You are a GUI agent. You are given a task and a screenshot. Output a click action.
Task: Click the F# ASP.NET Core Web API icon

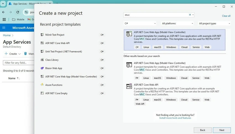129,86
